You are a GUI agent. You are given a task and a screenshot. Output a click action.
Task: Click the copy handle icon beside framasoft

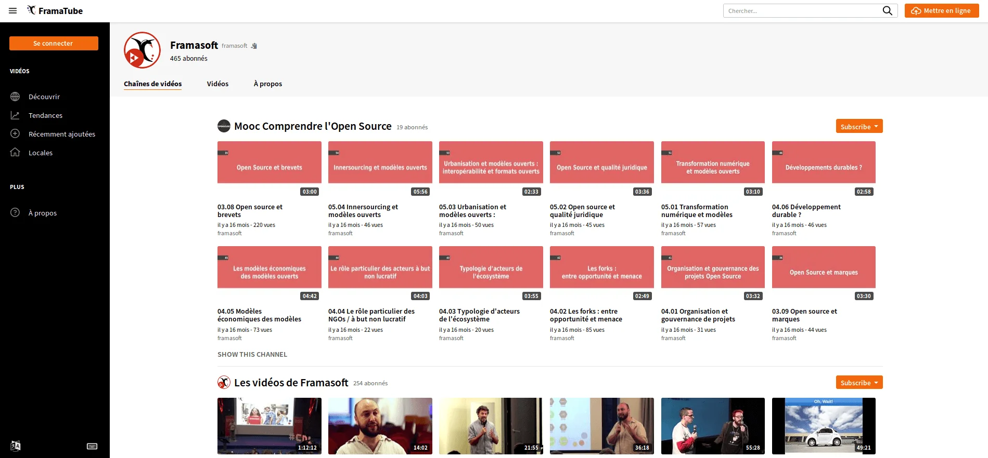click(x=254, y=46)
